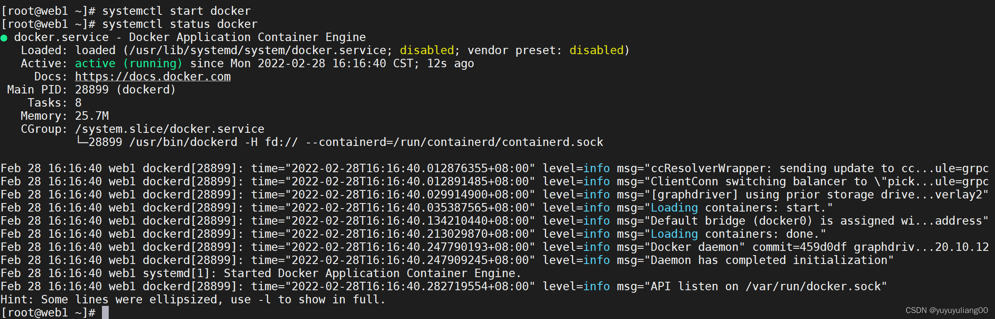The width and height of the screenshot is (995, 319).
Task: Select '/usr/lib/systemd/system/docker.service' path
Action: coord(258,50)
